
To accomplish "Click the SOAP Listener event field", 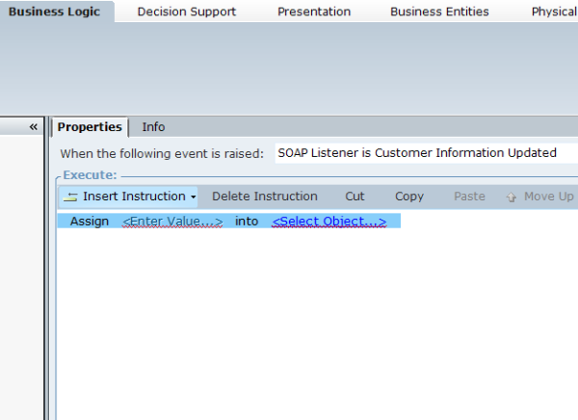I will click(x=424, y=153).
